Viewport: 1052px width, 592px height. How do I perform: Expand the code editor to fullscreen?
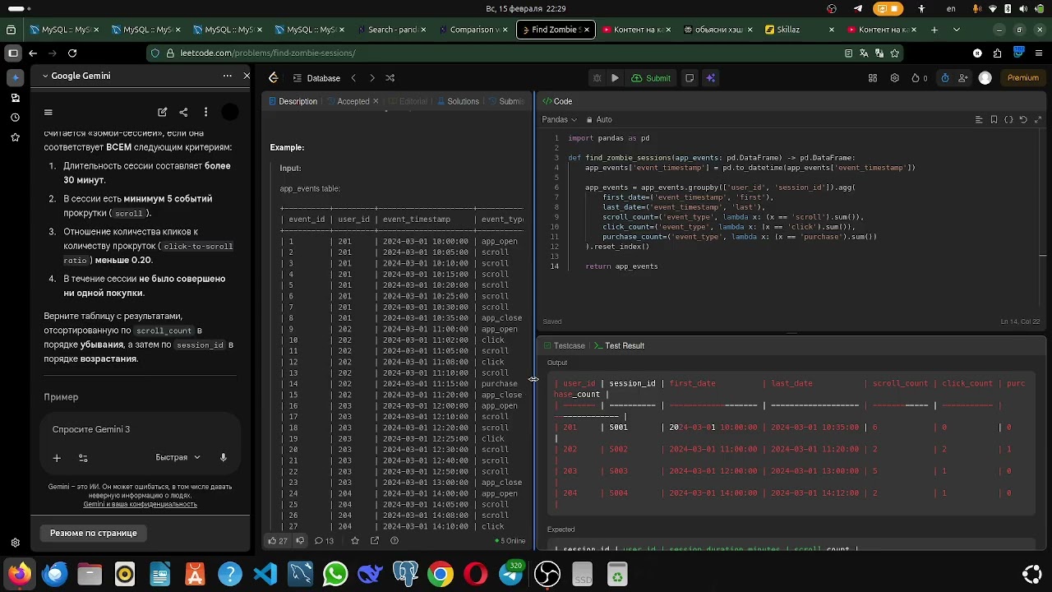point(1039,119)
